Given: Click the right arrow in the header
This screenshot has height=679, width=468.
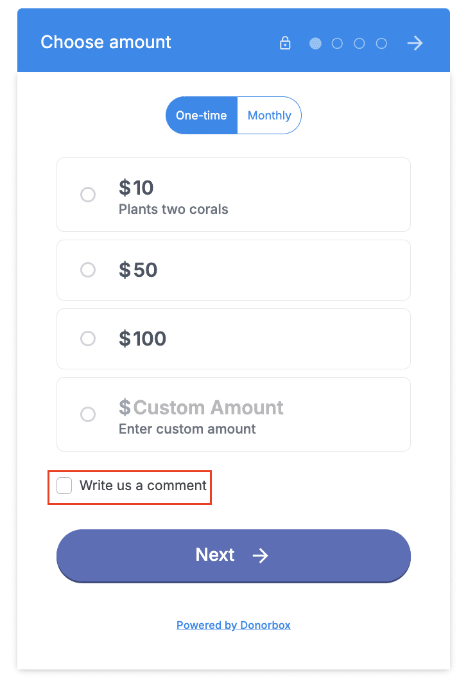Looking at the screenshot, I should pos(415,43).
